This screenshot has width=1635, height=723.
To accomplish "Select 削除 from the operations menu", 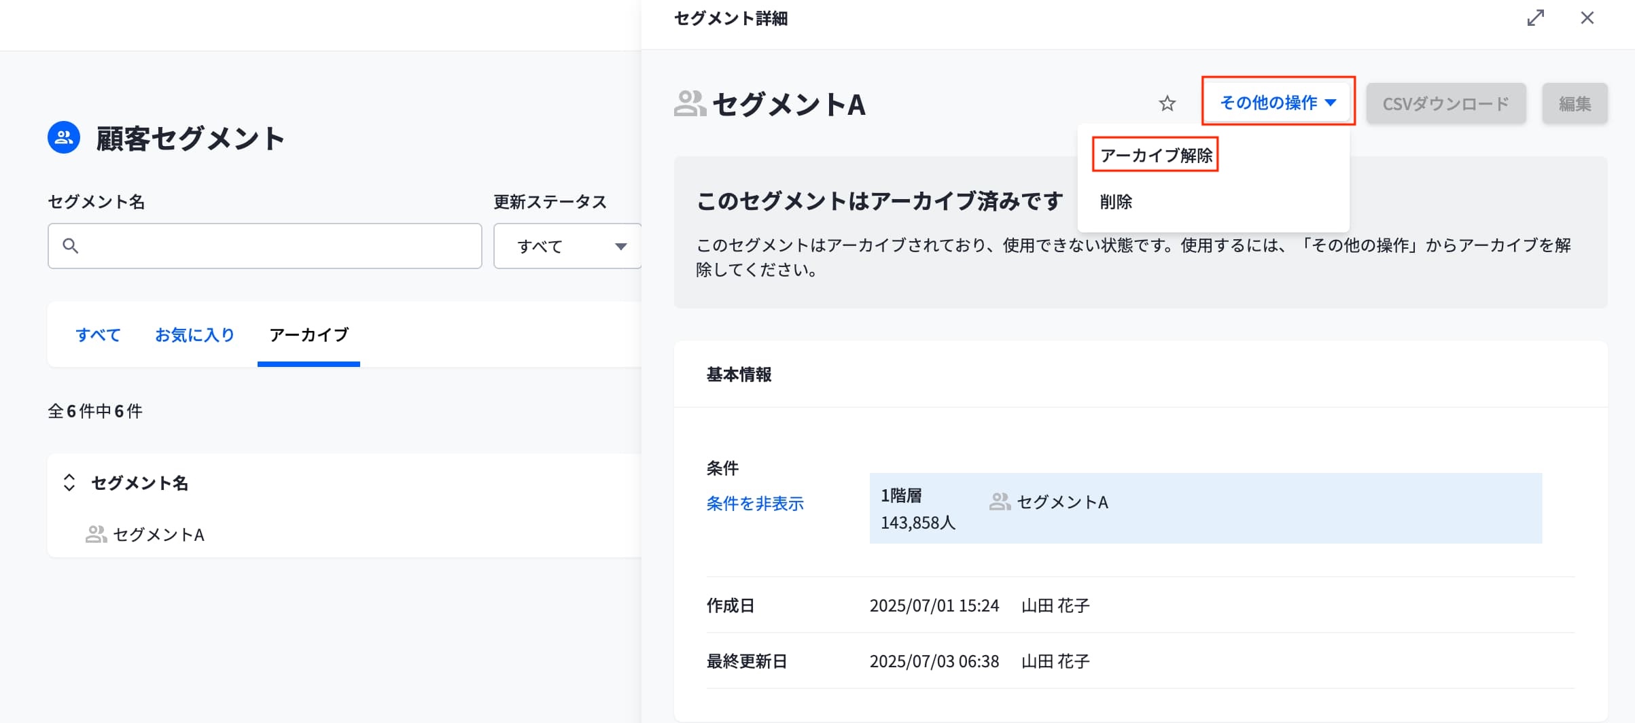I will tap(1116, 202).
